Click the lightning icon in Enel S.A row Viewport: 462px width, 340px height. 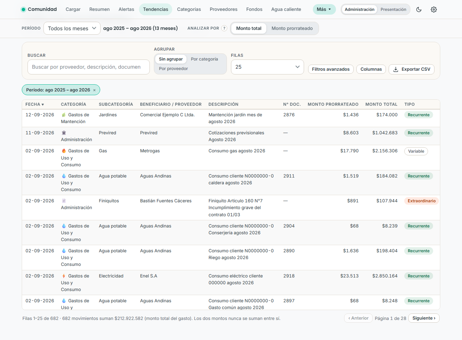64,276
